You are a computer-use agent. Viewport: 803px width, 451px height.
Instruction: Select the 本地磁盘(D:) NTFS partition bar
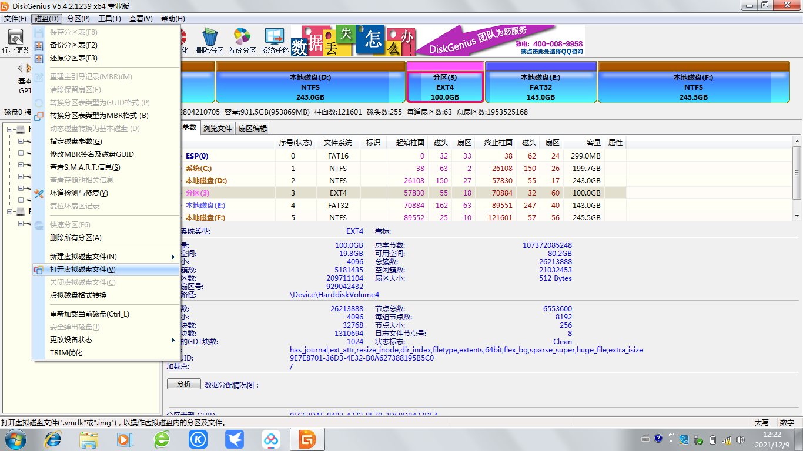(310, 82)
